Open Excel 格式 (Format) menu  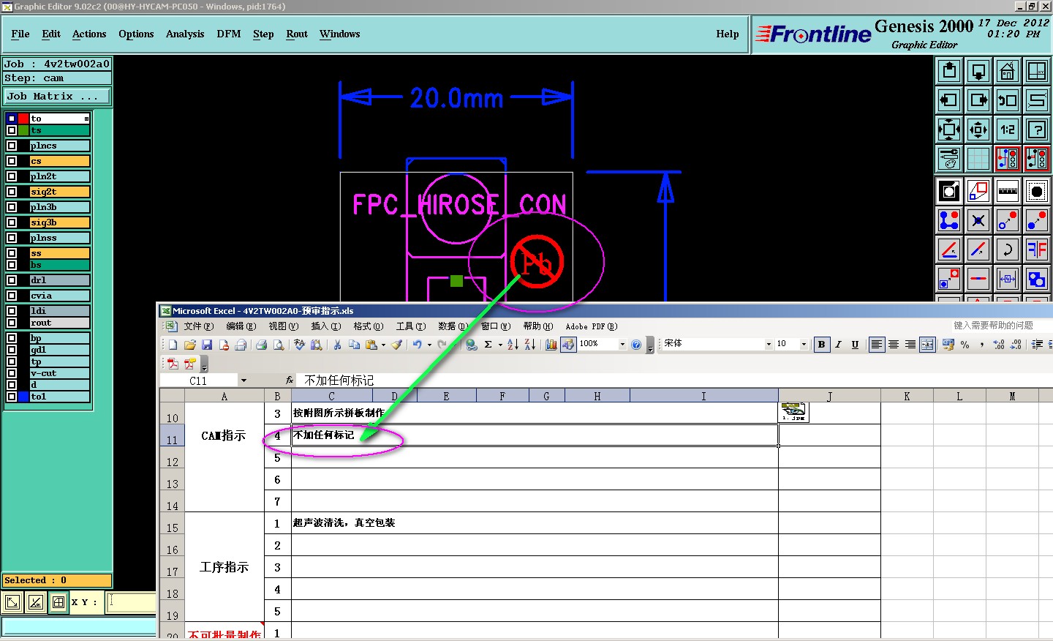pyautogui.click(x=368, y=326)
